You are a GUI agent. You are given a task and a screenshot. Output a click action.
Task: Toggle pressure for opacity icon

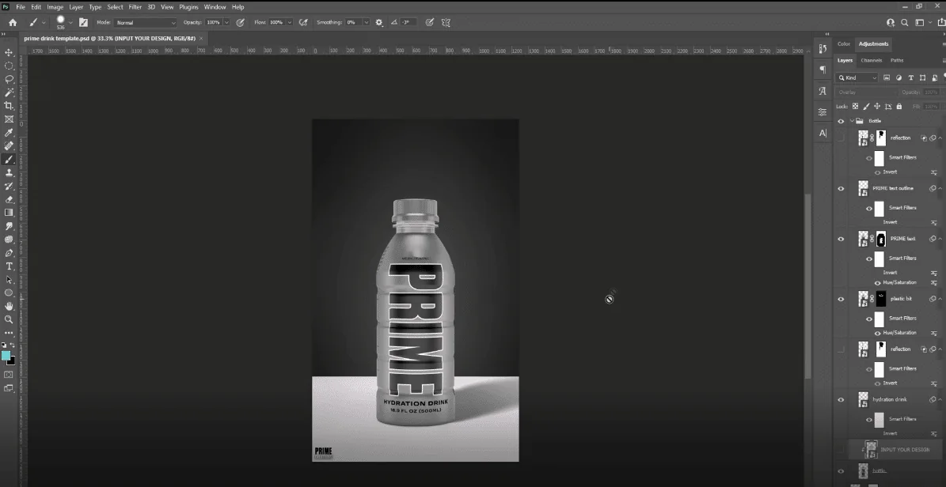point(240,22)
